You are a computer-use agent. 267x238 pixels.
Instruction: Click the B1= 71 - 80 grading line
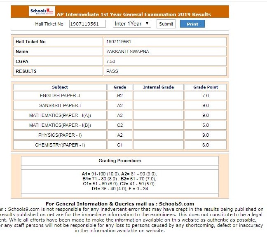[x=119, y=179]
